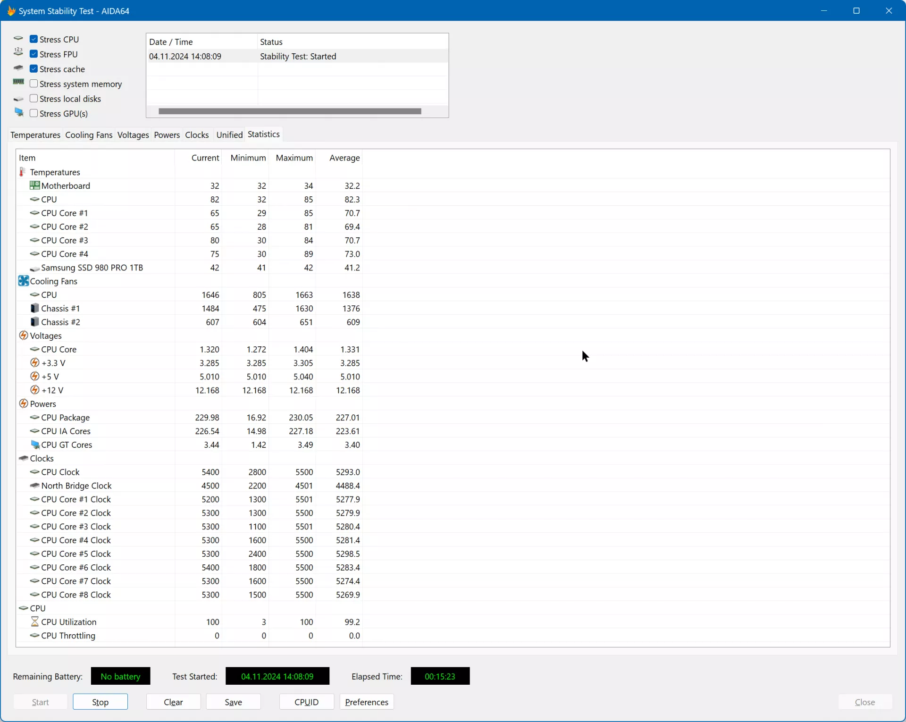The image size is (906, 722).
Task: Expand the Cooling Fans tree section
Action: (23, 281)
